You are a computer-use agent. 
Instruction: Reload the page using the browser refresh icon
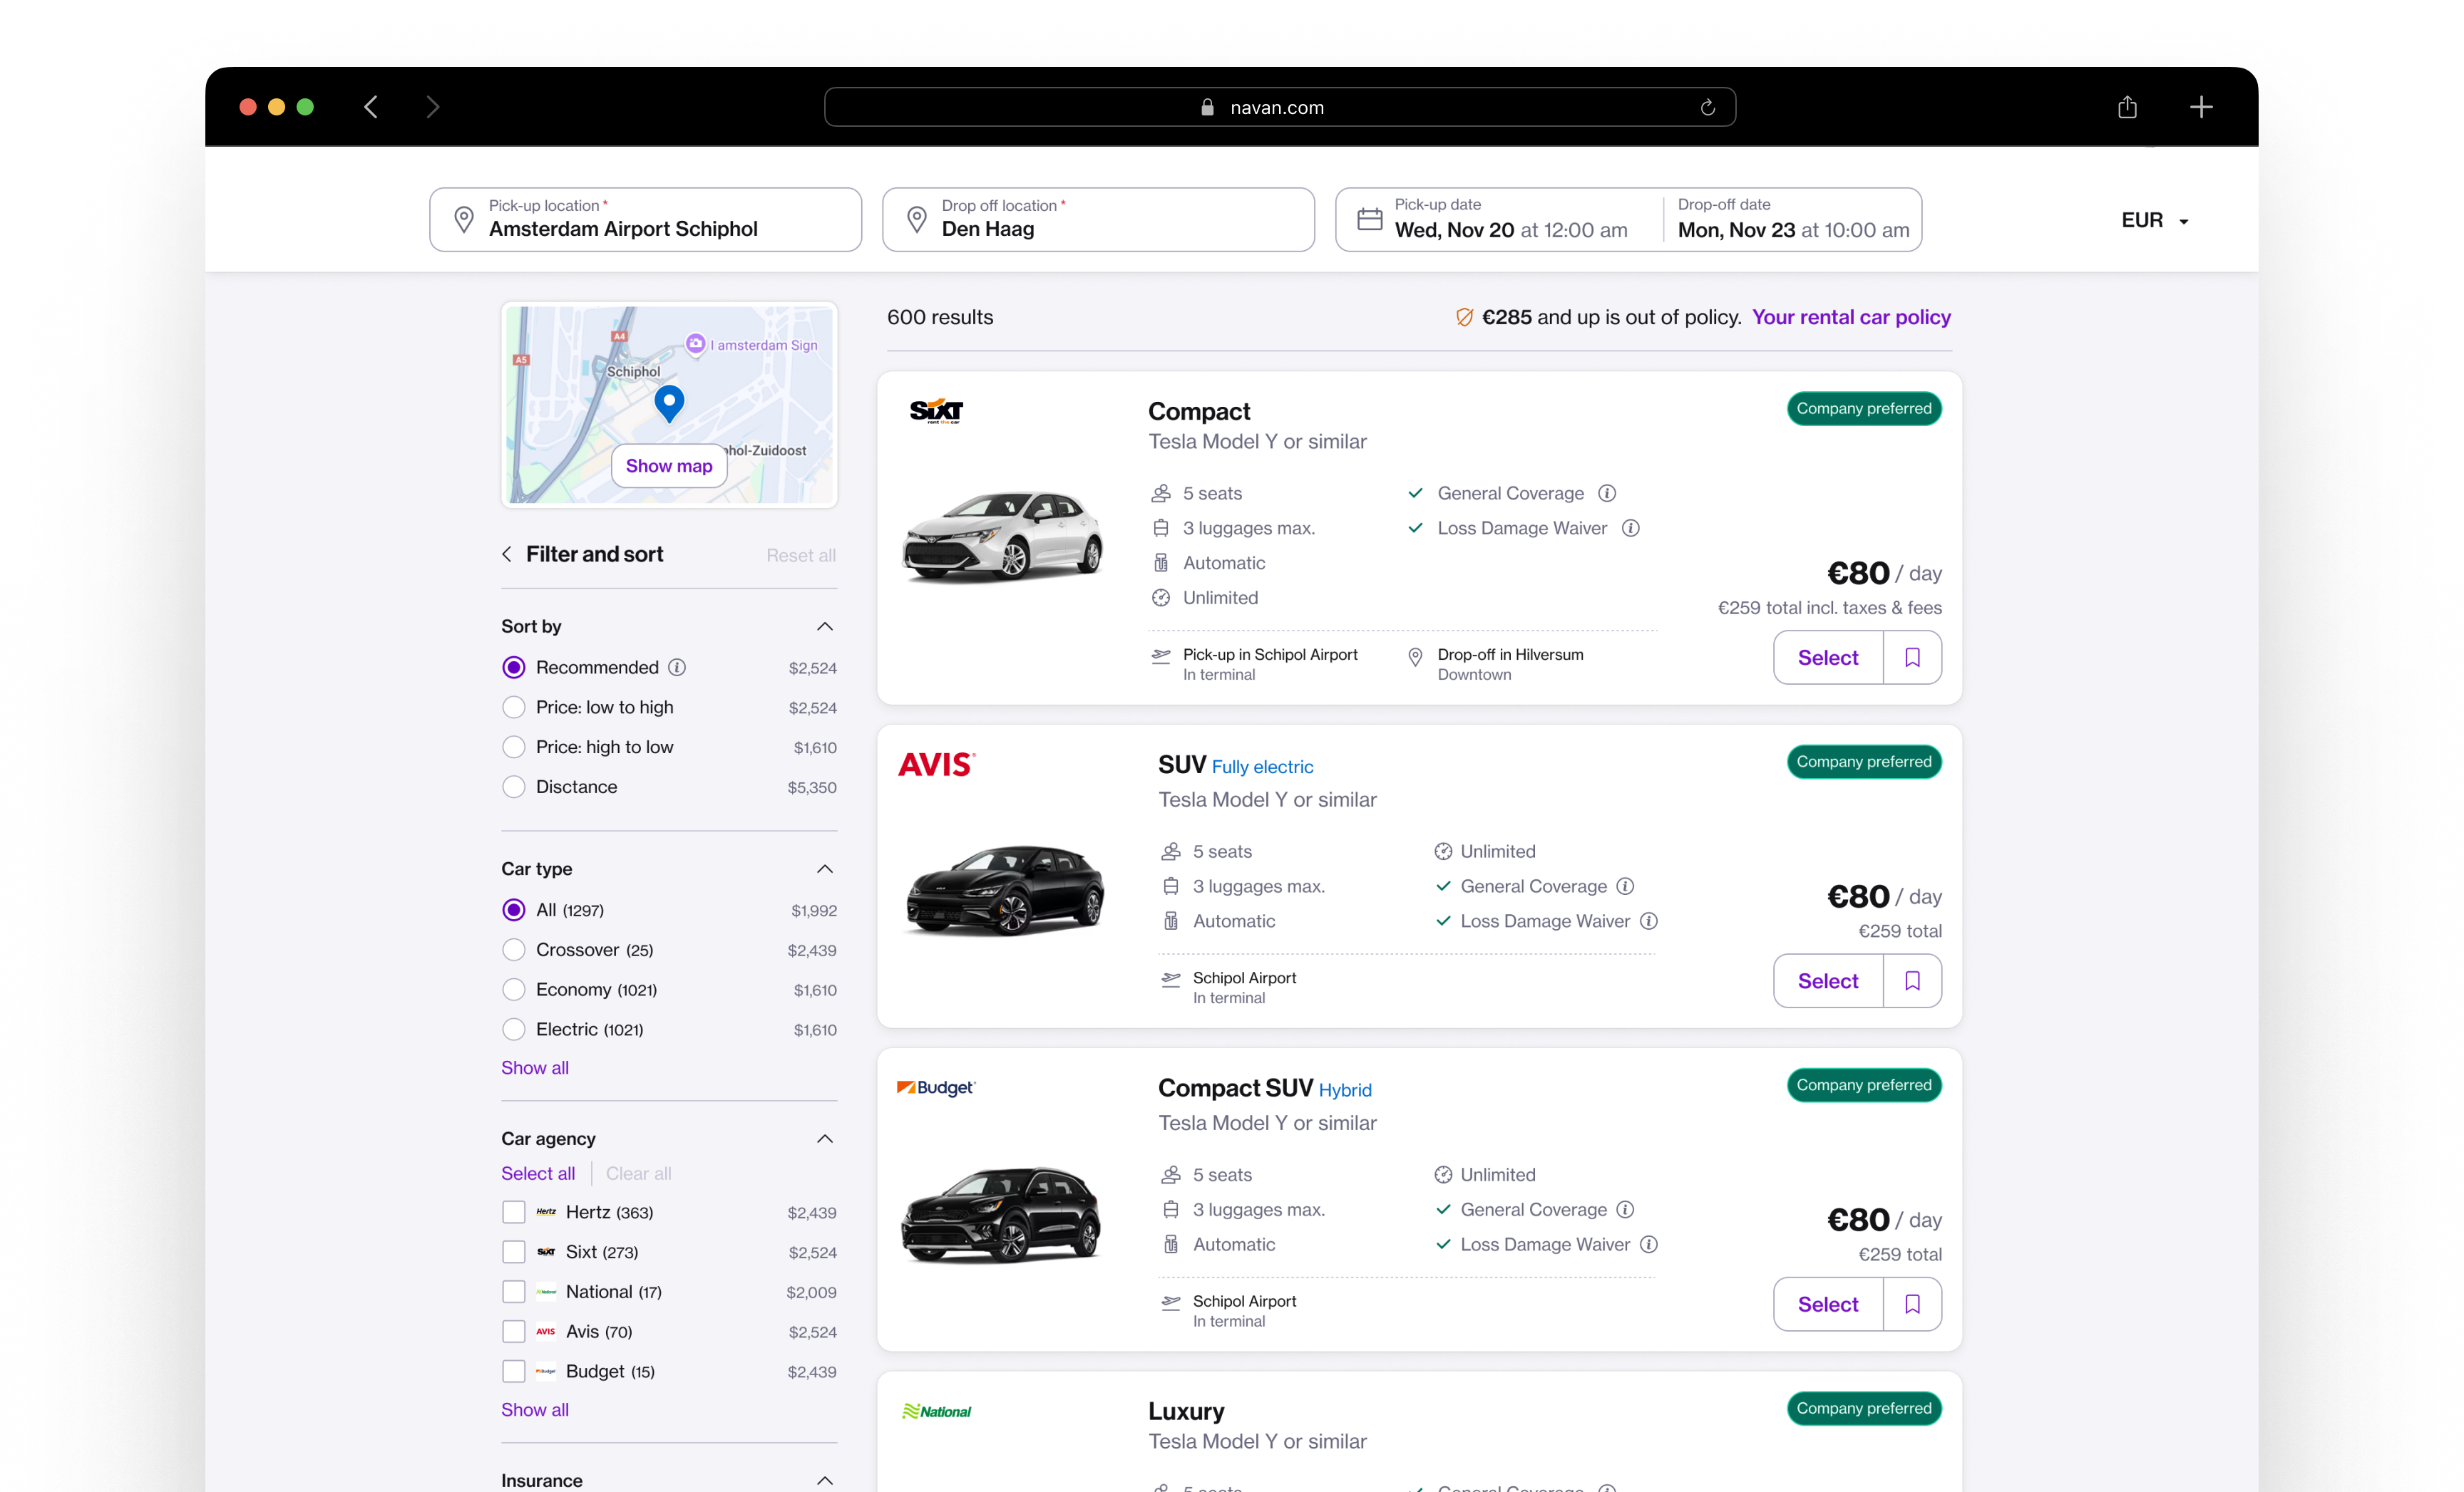click(x=1707, y=107)
